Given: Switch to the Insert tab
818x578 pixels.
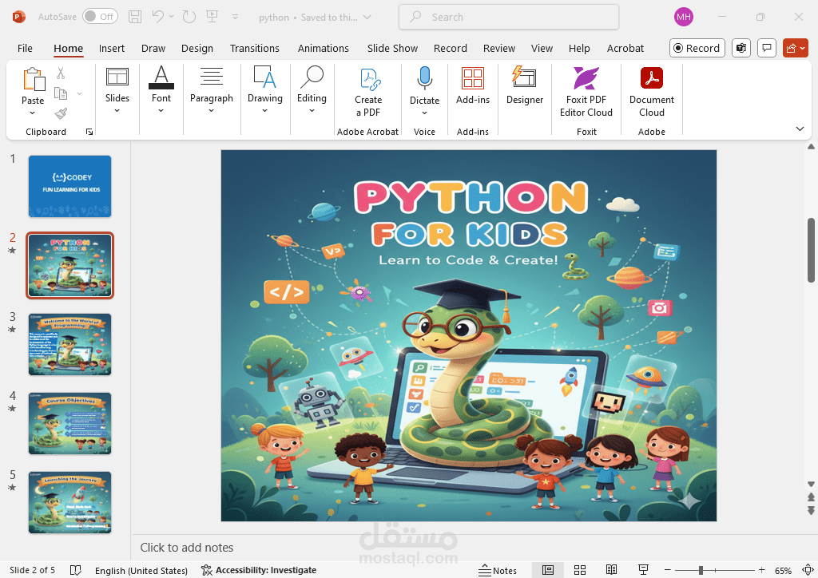Looking at the screenshot, I should (112, 48).
